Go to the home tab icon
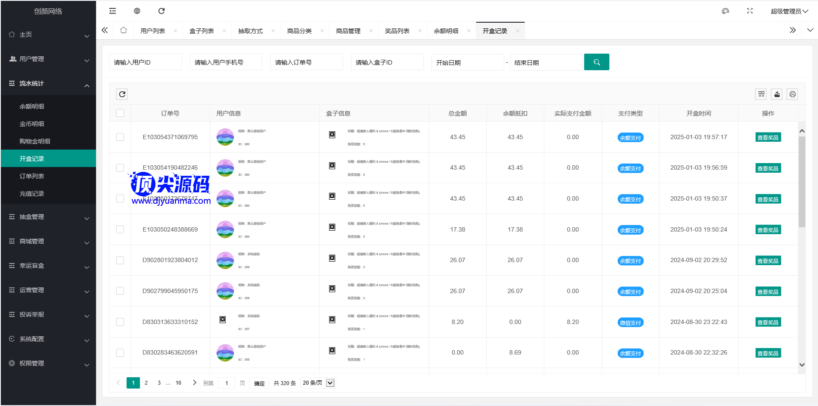Viewport: 818px width, 406px height. pos(124,31)
